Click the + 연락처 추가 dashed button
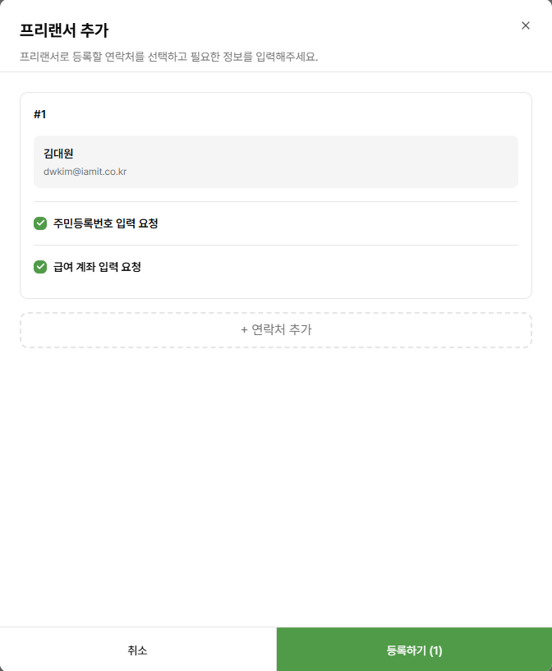 (x=276, y=330)
